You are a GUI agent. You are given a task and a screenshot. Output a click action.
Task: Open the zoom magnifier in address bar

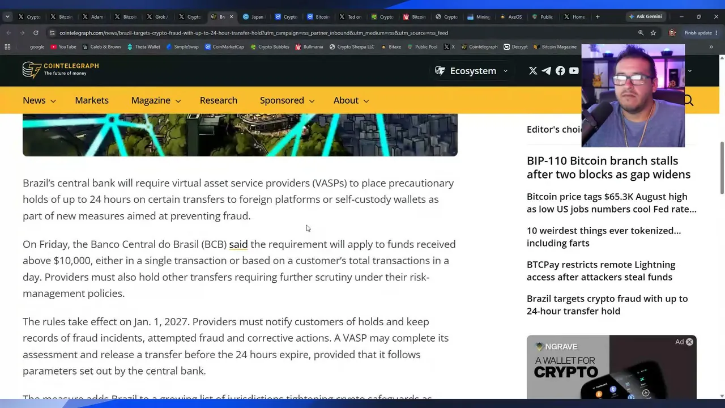[x=641, y=33]
